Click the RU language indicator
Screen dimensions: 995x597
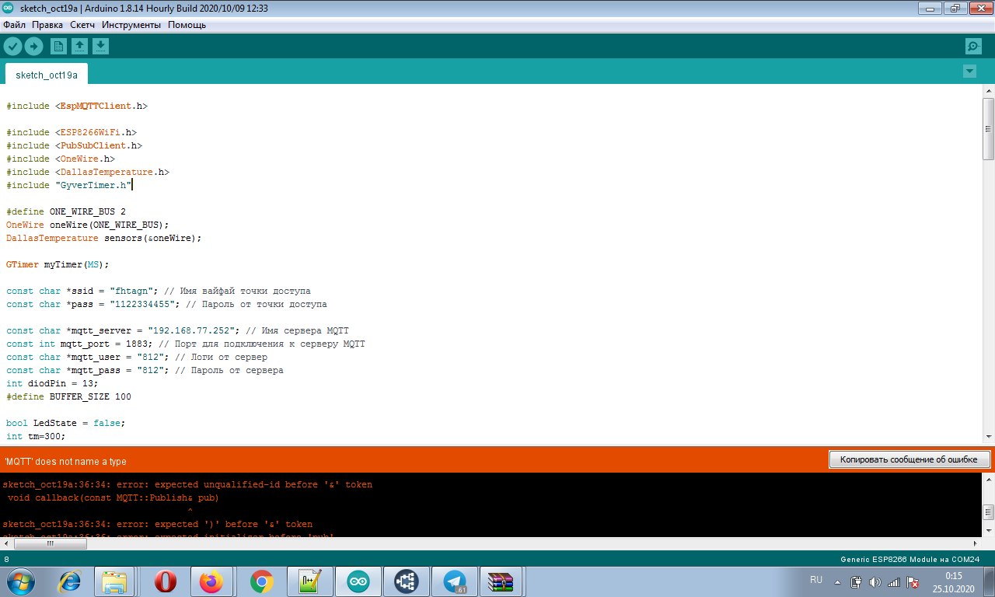816,580
